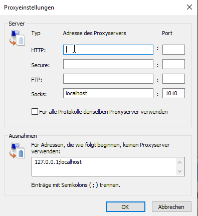Click the HTTP port field
Image resolution: width=198 pixels, height=216 pixels.
point(173,50)
